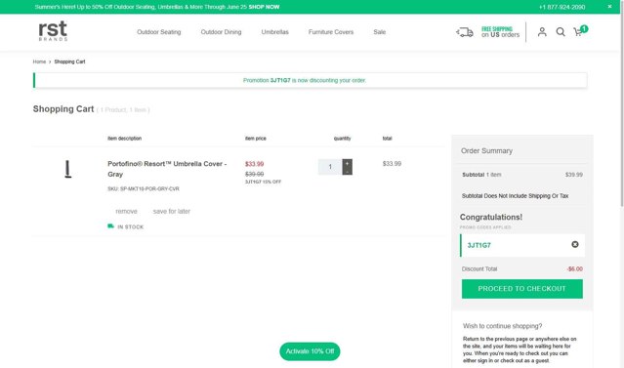The image size is (624, 368).
Task: Click the SKU SP-MKT10-POR-GRY-CVR text
Action: pyautogui.click(x=144, y=188)
